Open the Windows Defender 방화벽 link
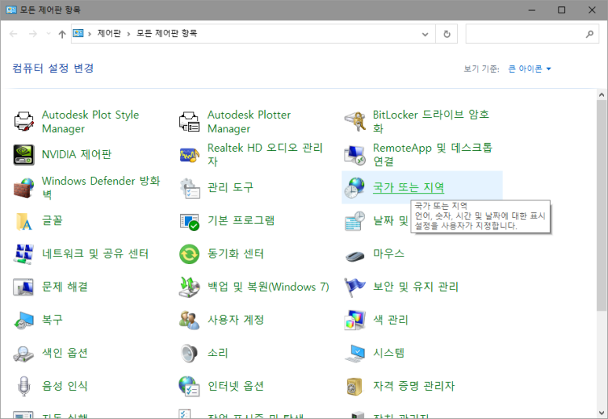This screenshot has width=608, height=419. (x=101, y=188)
